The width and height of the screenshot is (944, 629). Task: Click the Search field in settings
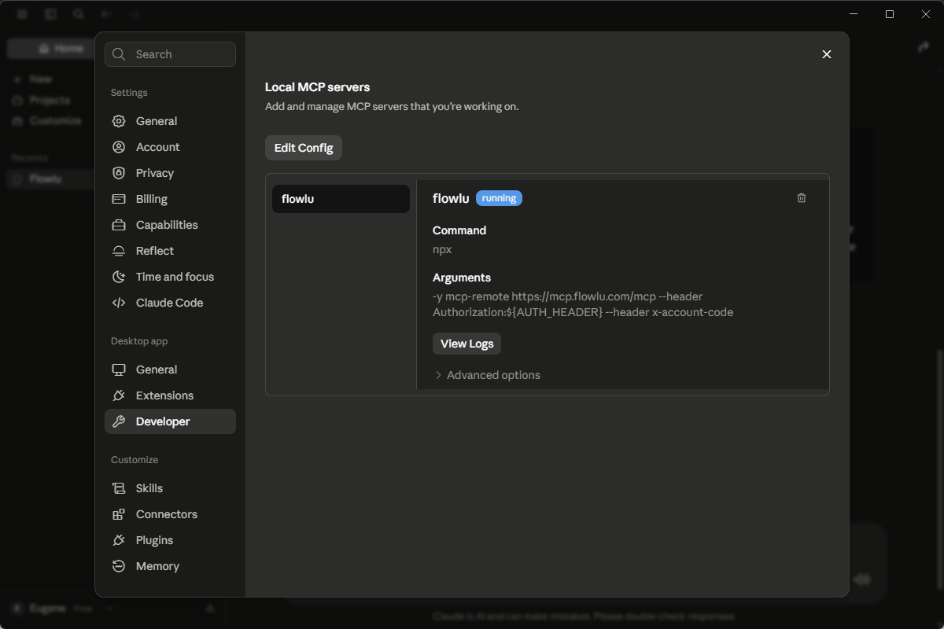[170, 54]
